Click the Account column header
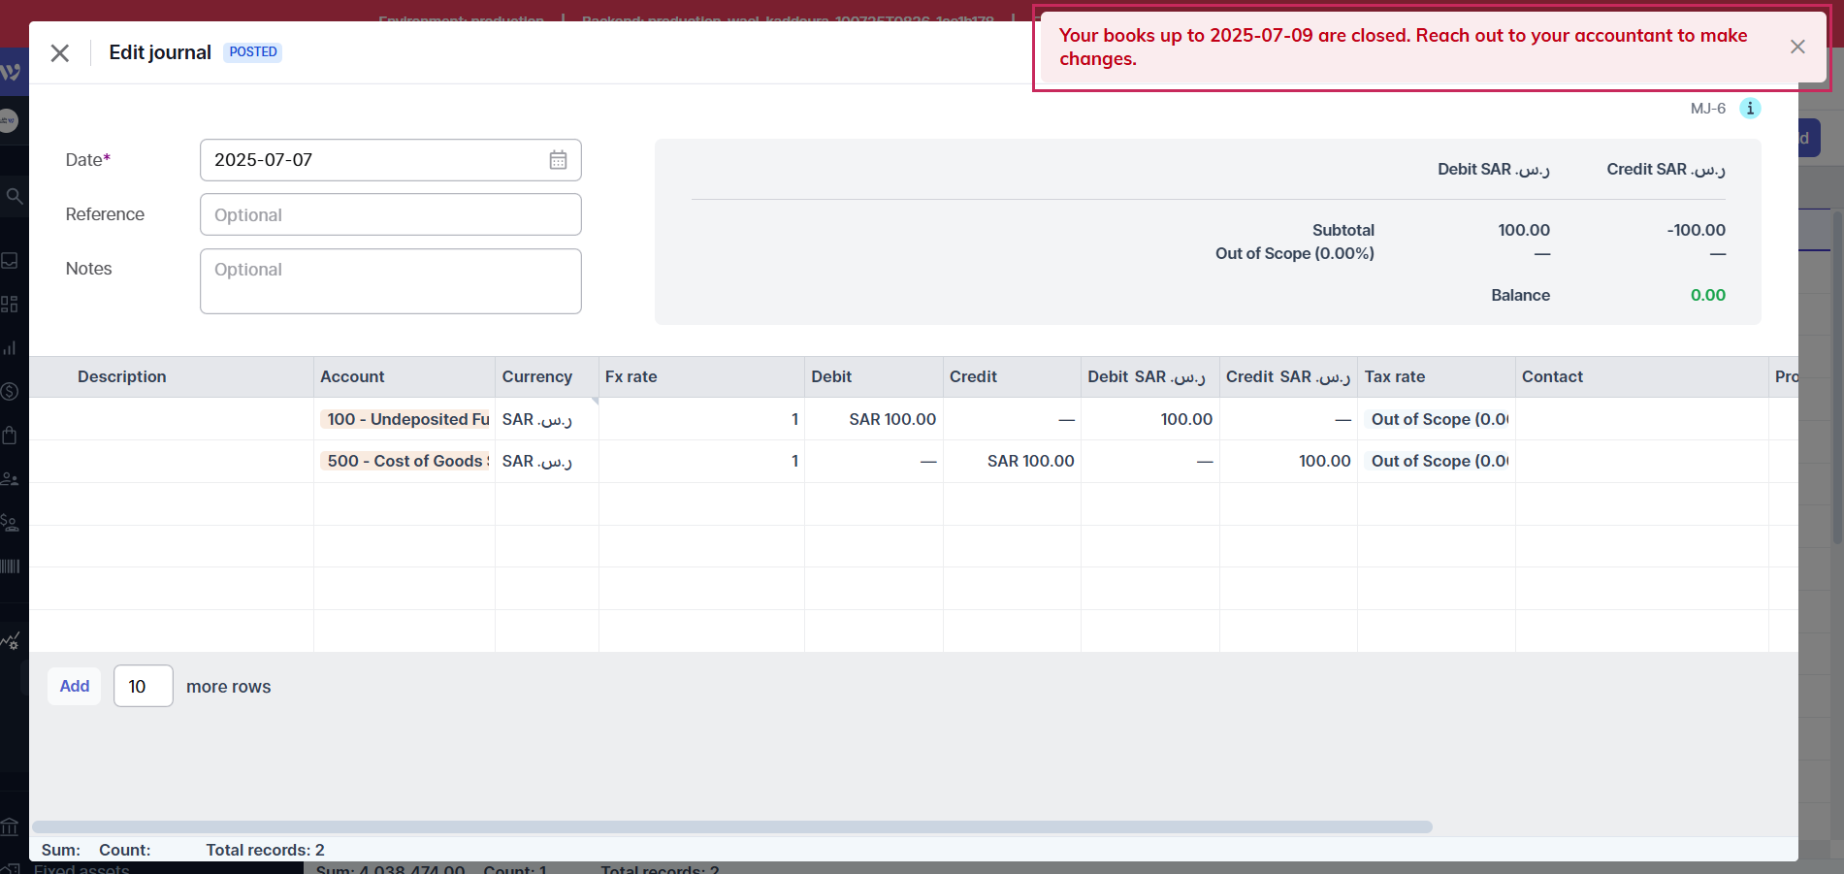The width and height of the screenshot is (1844, 874). (353, 376)
